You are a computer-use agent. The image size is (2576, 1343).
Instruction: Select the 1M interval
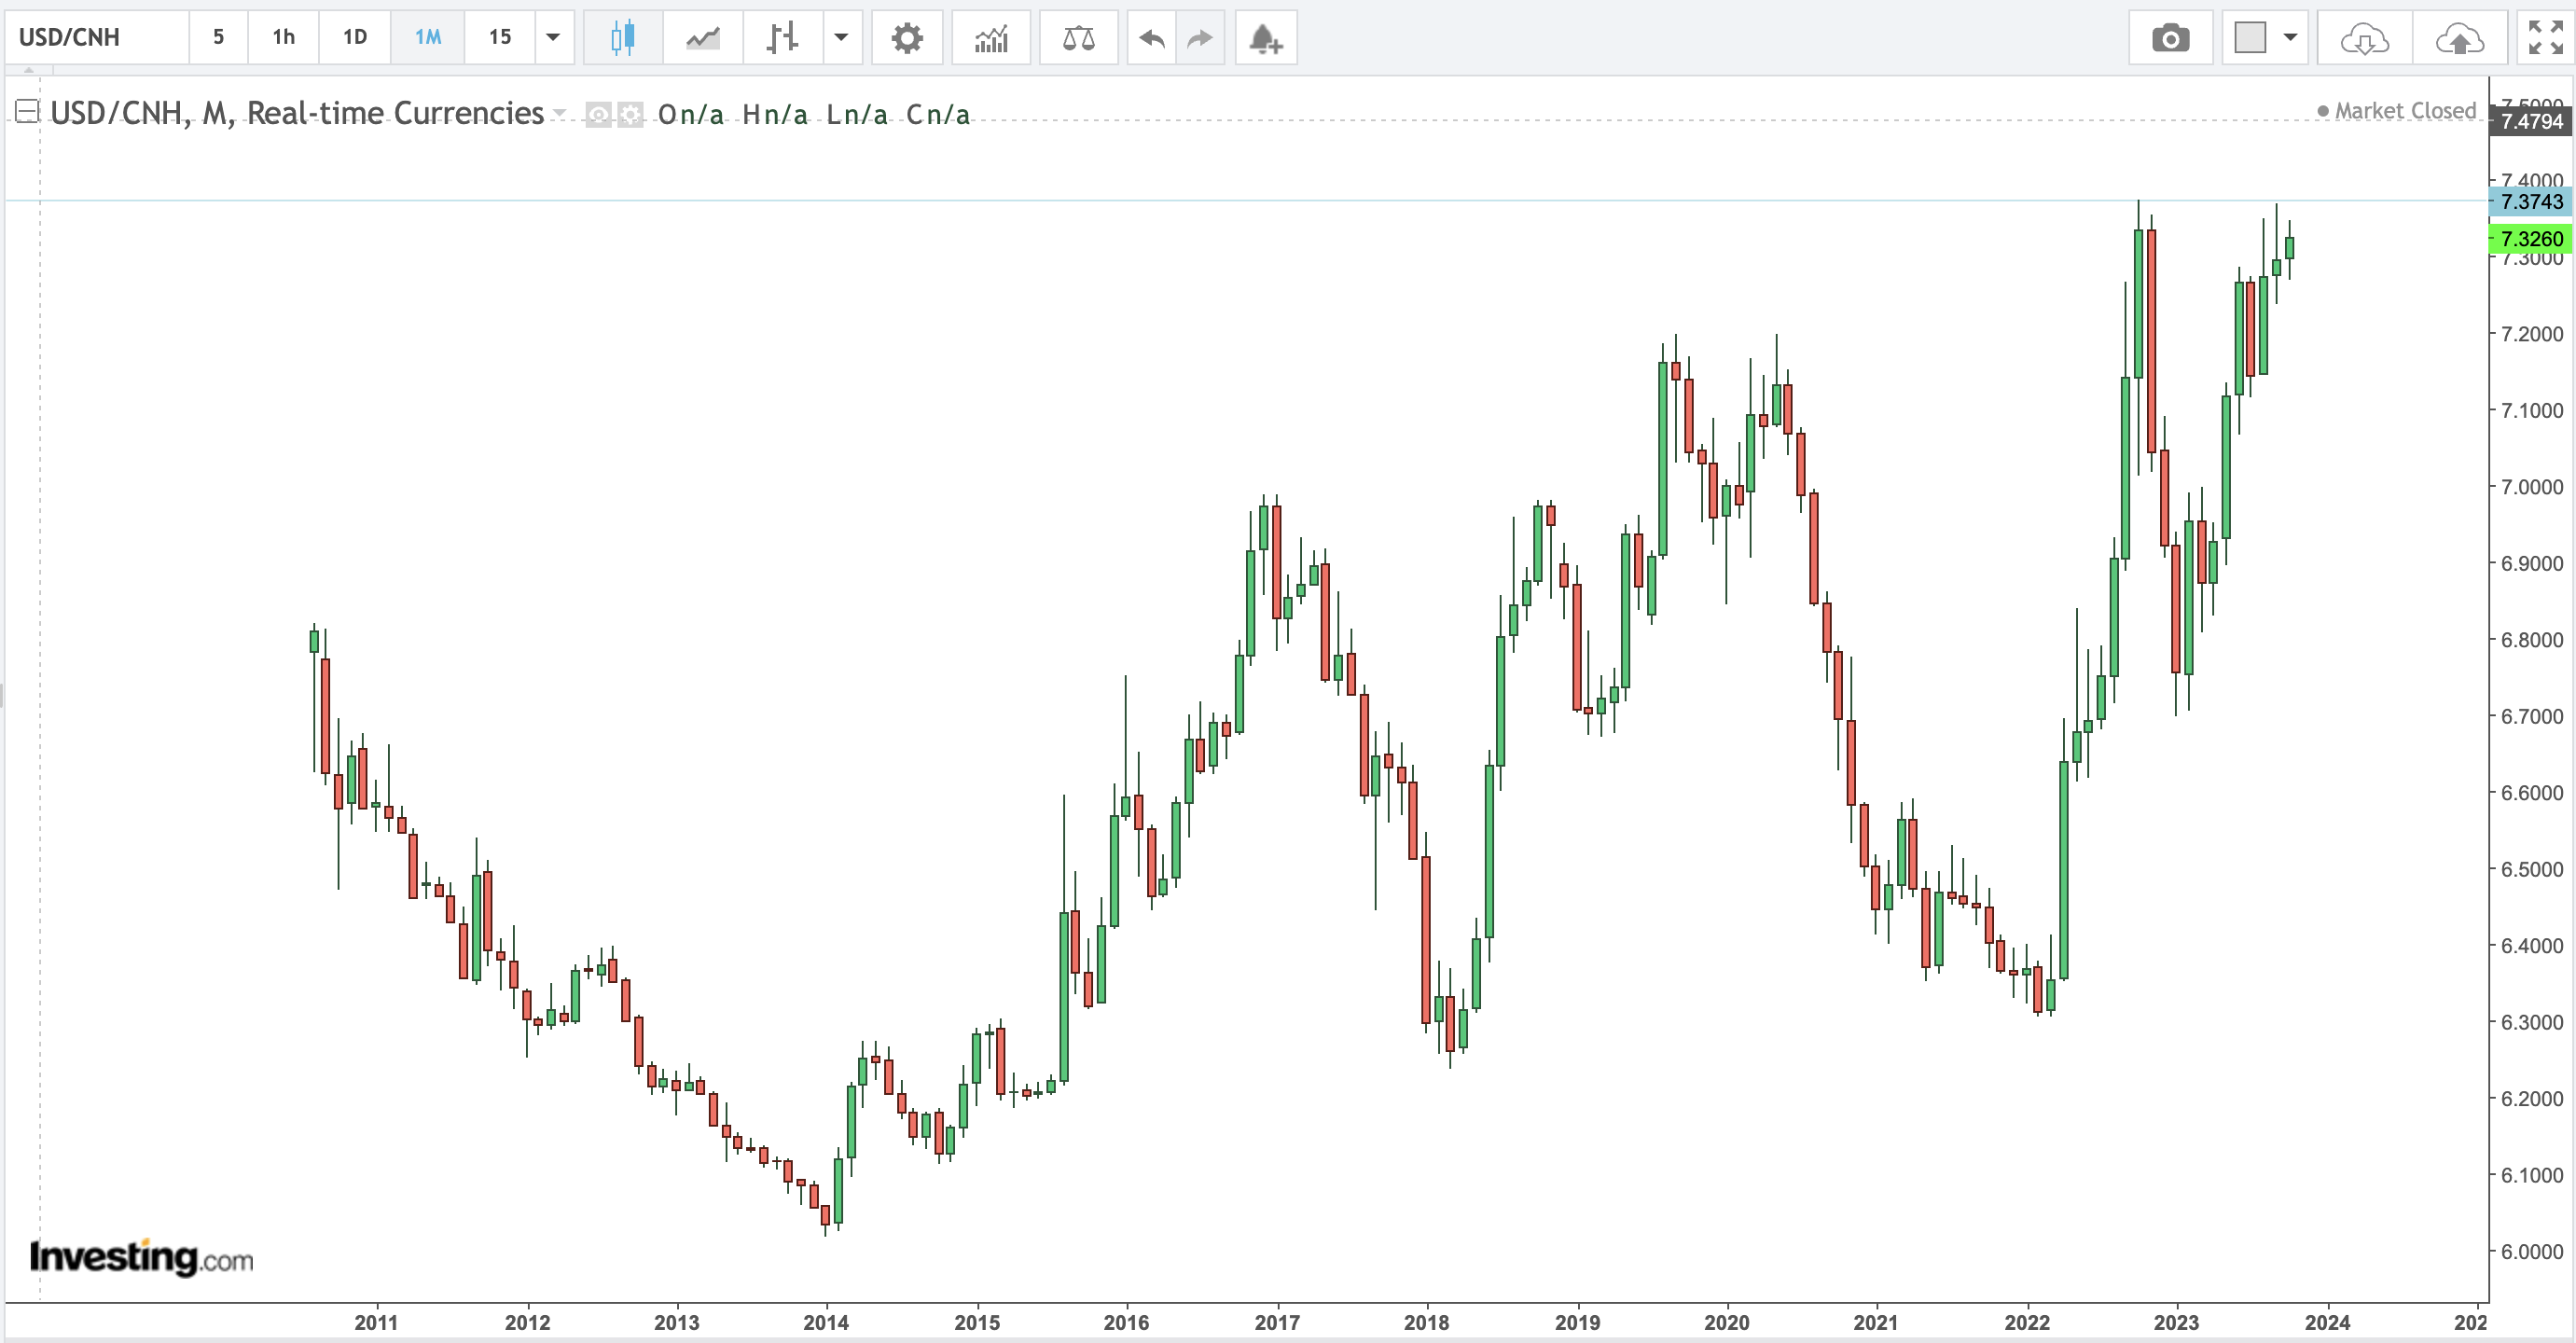(428, 38)
